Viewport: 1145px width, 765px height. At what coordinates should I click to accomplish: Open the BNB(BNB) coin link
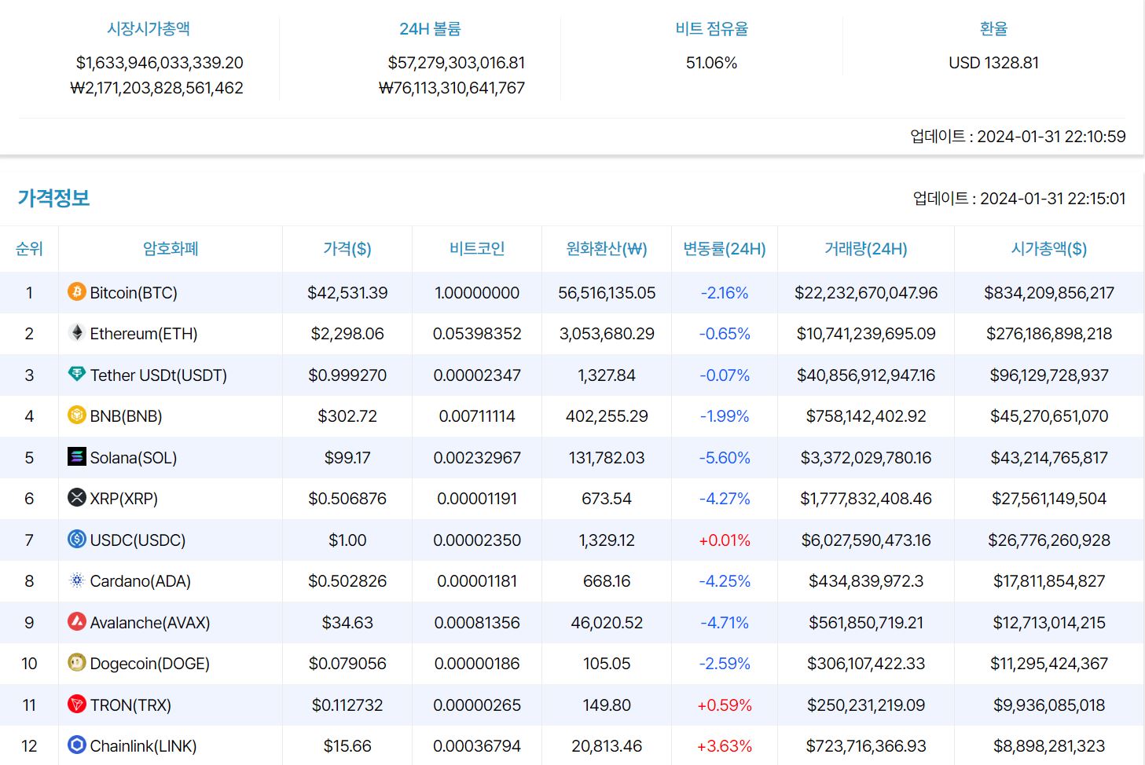pyautogui.click(x=126, y=416)
